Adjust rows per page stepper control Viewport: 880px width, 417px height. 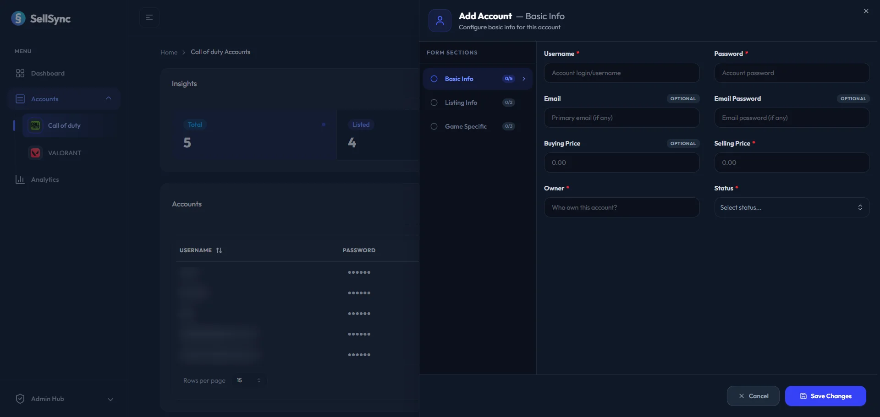pos(259,380)
